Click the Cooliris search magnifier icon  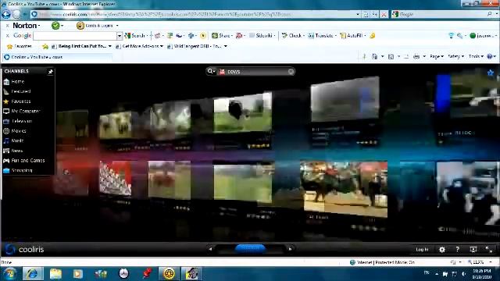click(x=210, y=71)
